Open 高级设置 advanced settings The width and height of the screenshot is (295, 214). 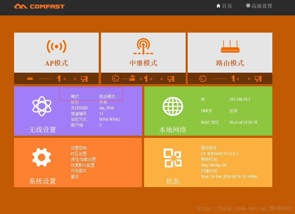coord(259,6)
